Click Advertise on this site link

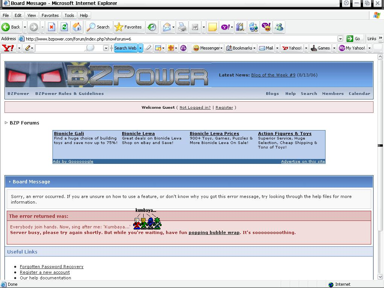(303, 161)
